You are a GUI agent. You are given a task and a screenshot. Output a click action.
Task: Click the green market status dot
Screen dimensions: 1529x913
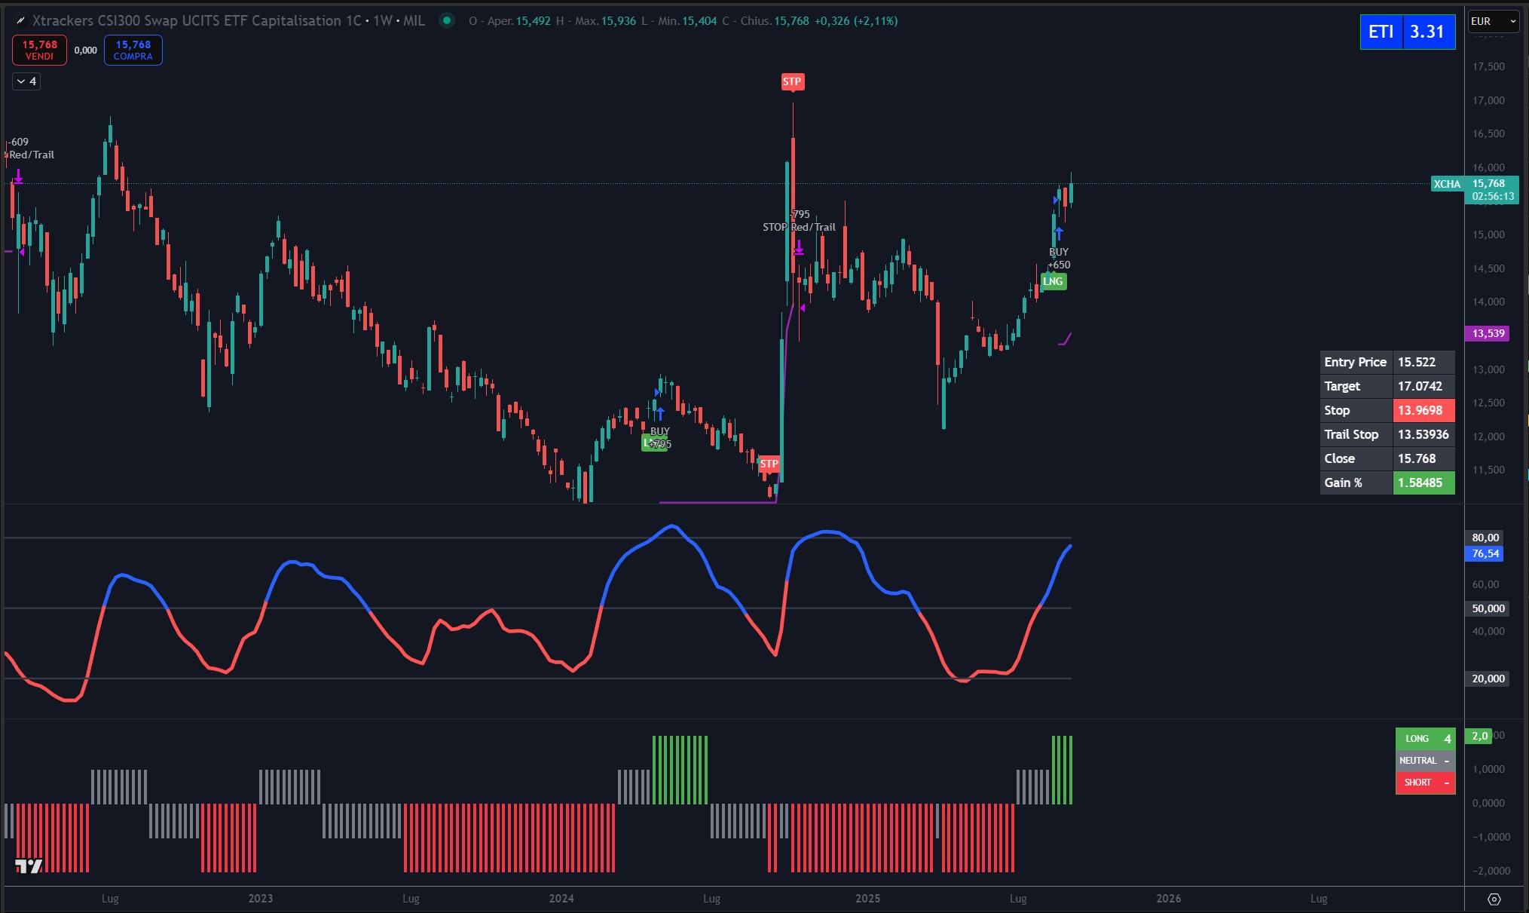(447, 21)
